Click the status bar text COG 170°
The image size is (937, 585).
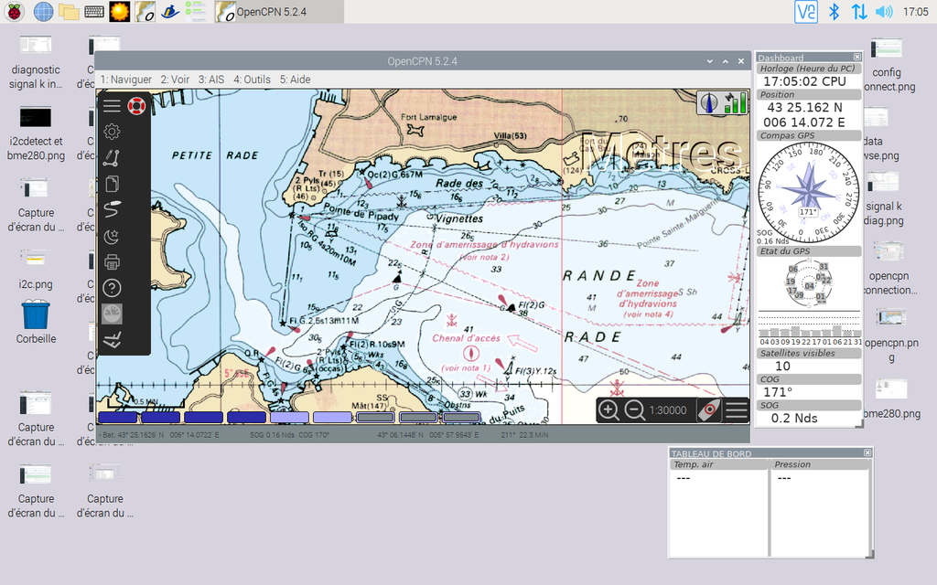click(314, 435)
